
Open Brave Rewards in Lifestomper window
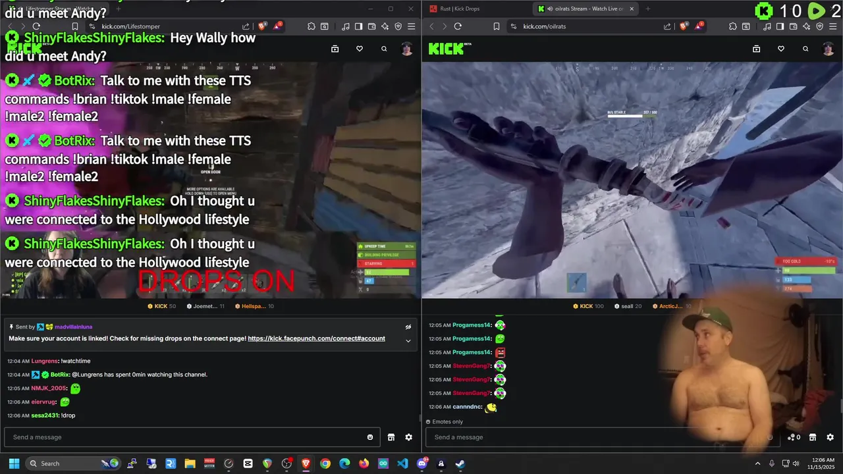277,26
